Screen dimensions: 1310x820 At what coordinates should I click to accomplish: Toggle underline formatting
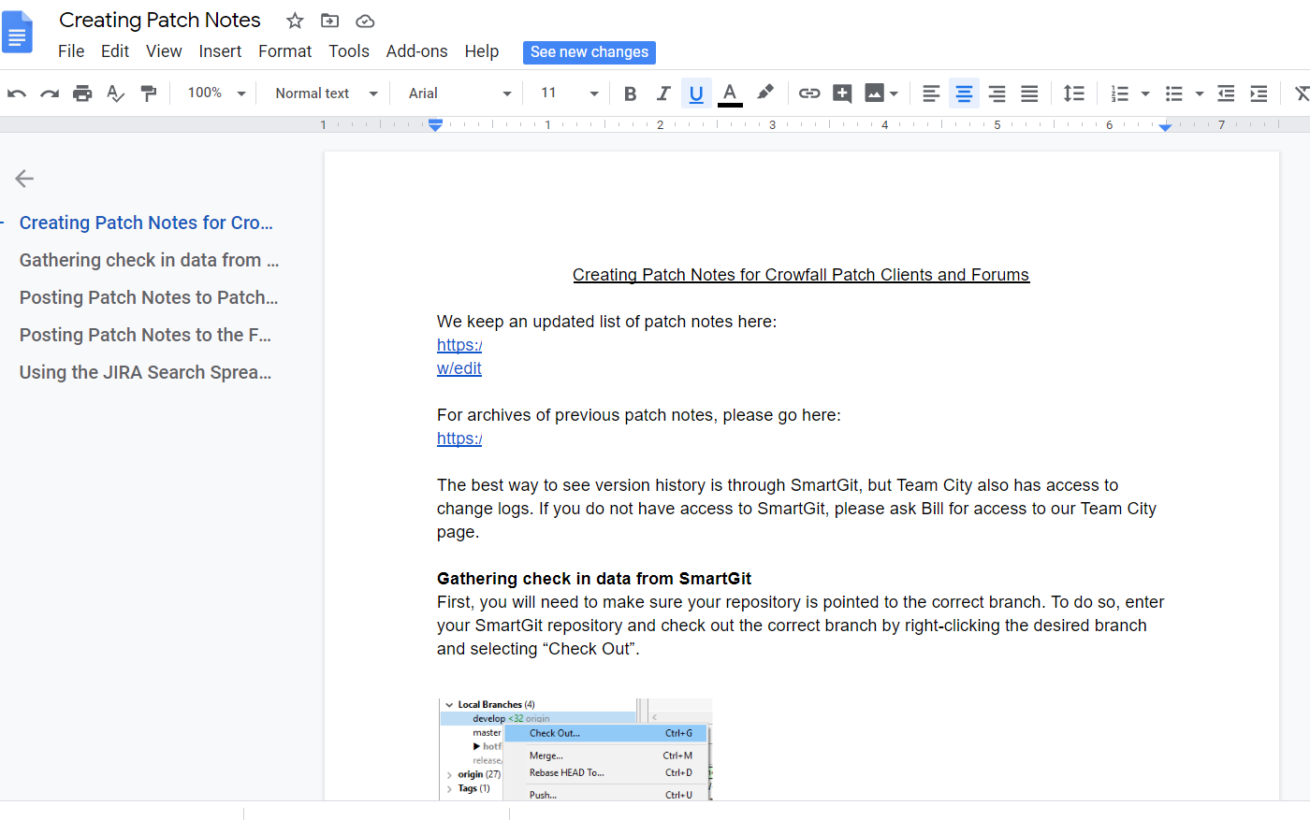(x=696, y=93)
